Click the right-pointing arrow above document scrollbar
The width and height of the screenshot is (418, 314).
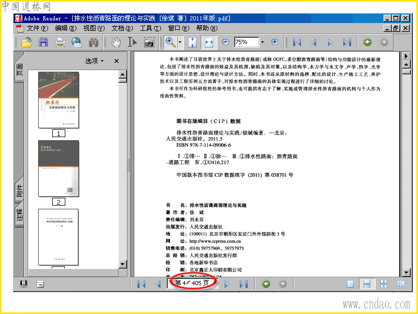coord(406,56)
